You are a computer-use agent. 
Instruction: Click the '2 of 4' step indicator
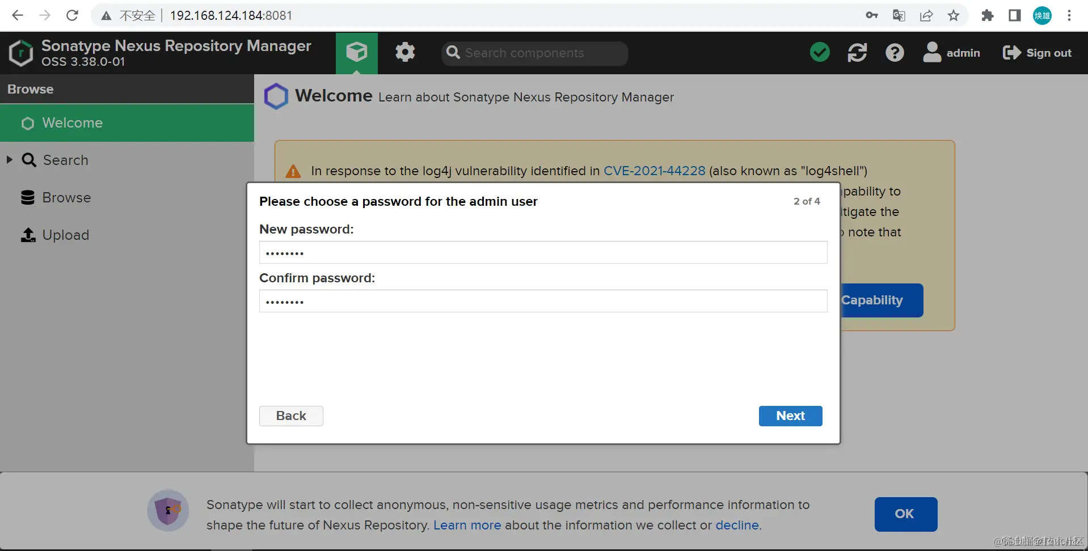point(807,201)
